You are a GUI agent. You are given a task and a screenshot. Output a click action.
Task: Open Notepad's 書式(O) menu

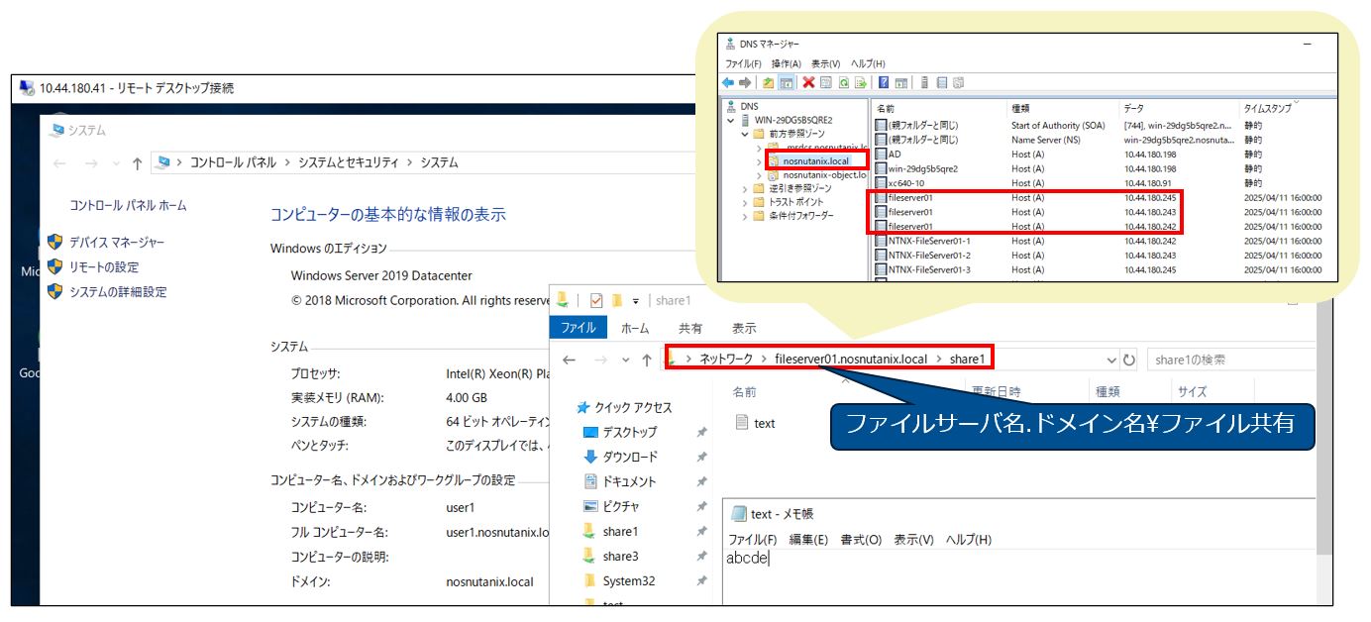coord(861,540)
